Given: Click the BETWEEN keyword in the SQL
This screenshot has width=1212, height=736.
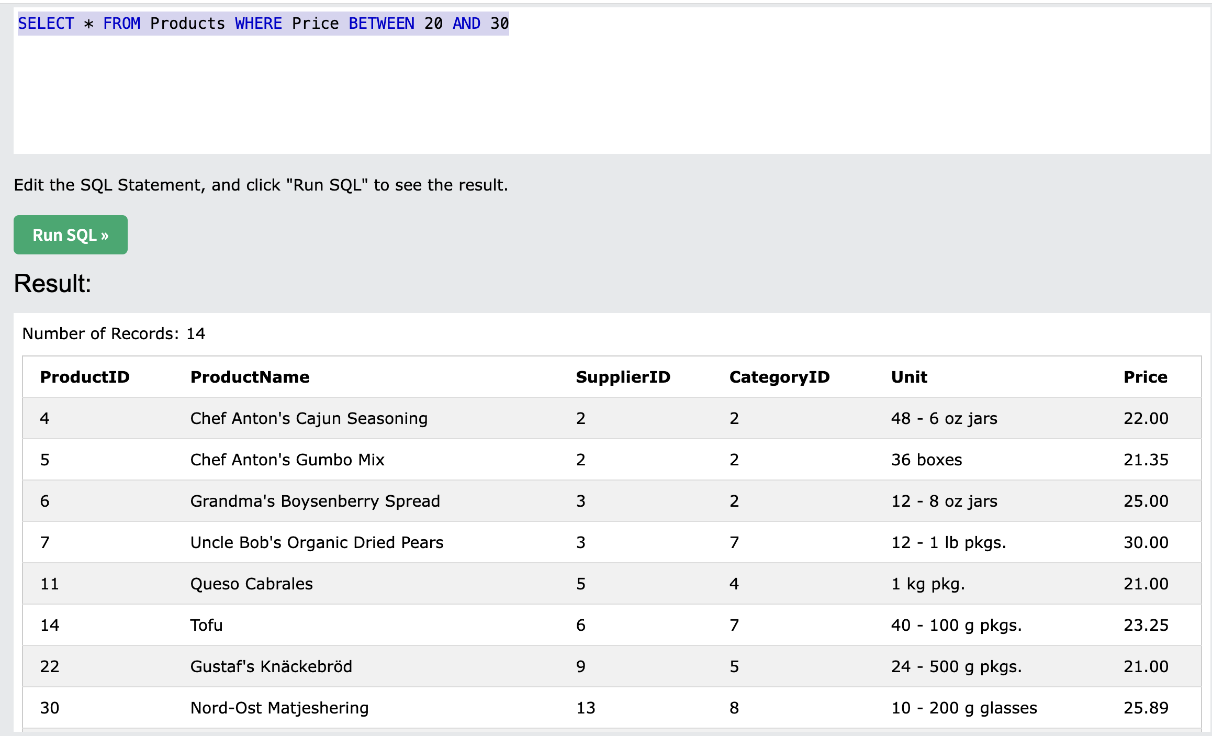Looking at the screenshot, I should [x=381, y=24].
